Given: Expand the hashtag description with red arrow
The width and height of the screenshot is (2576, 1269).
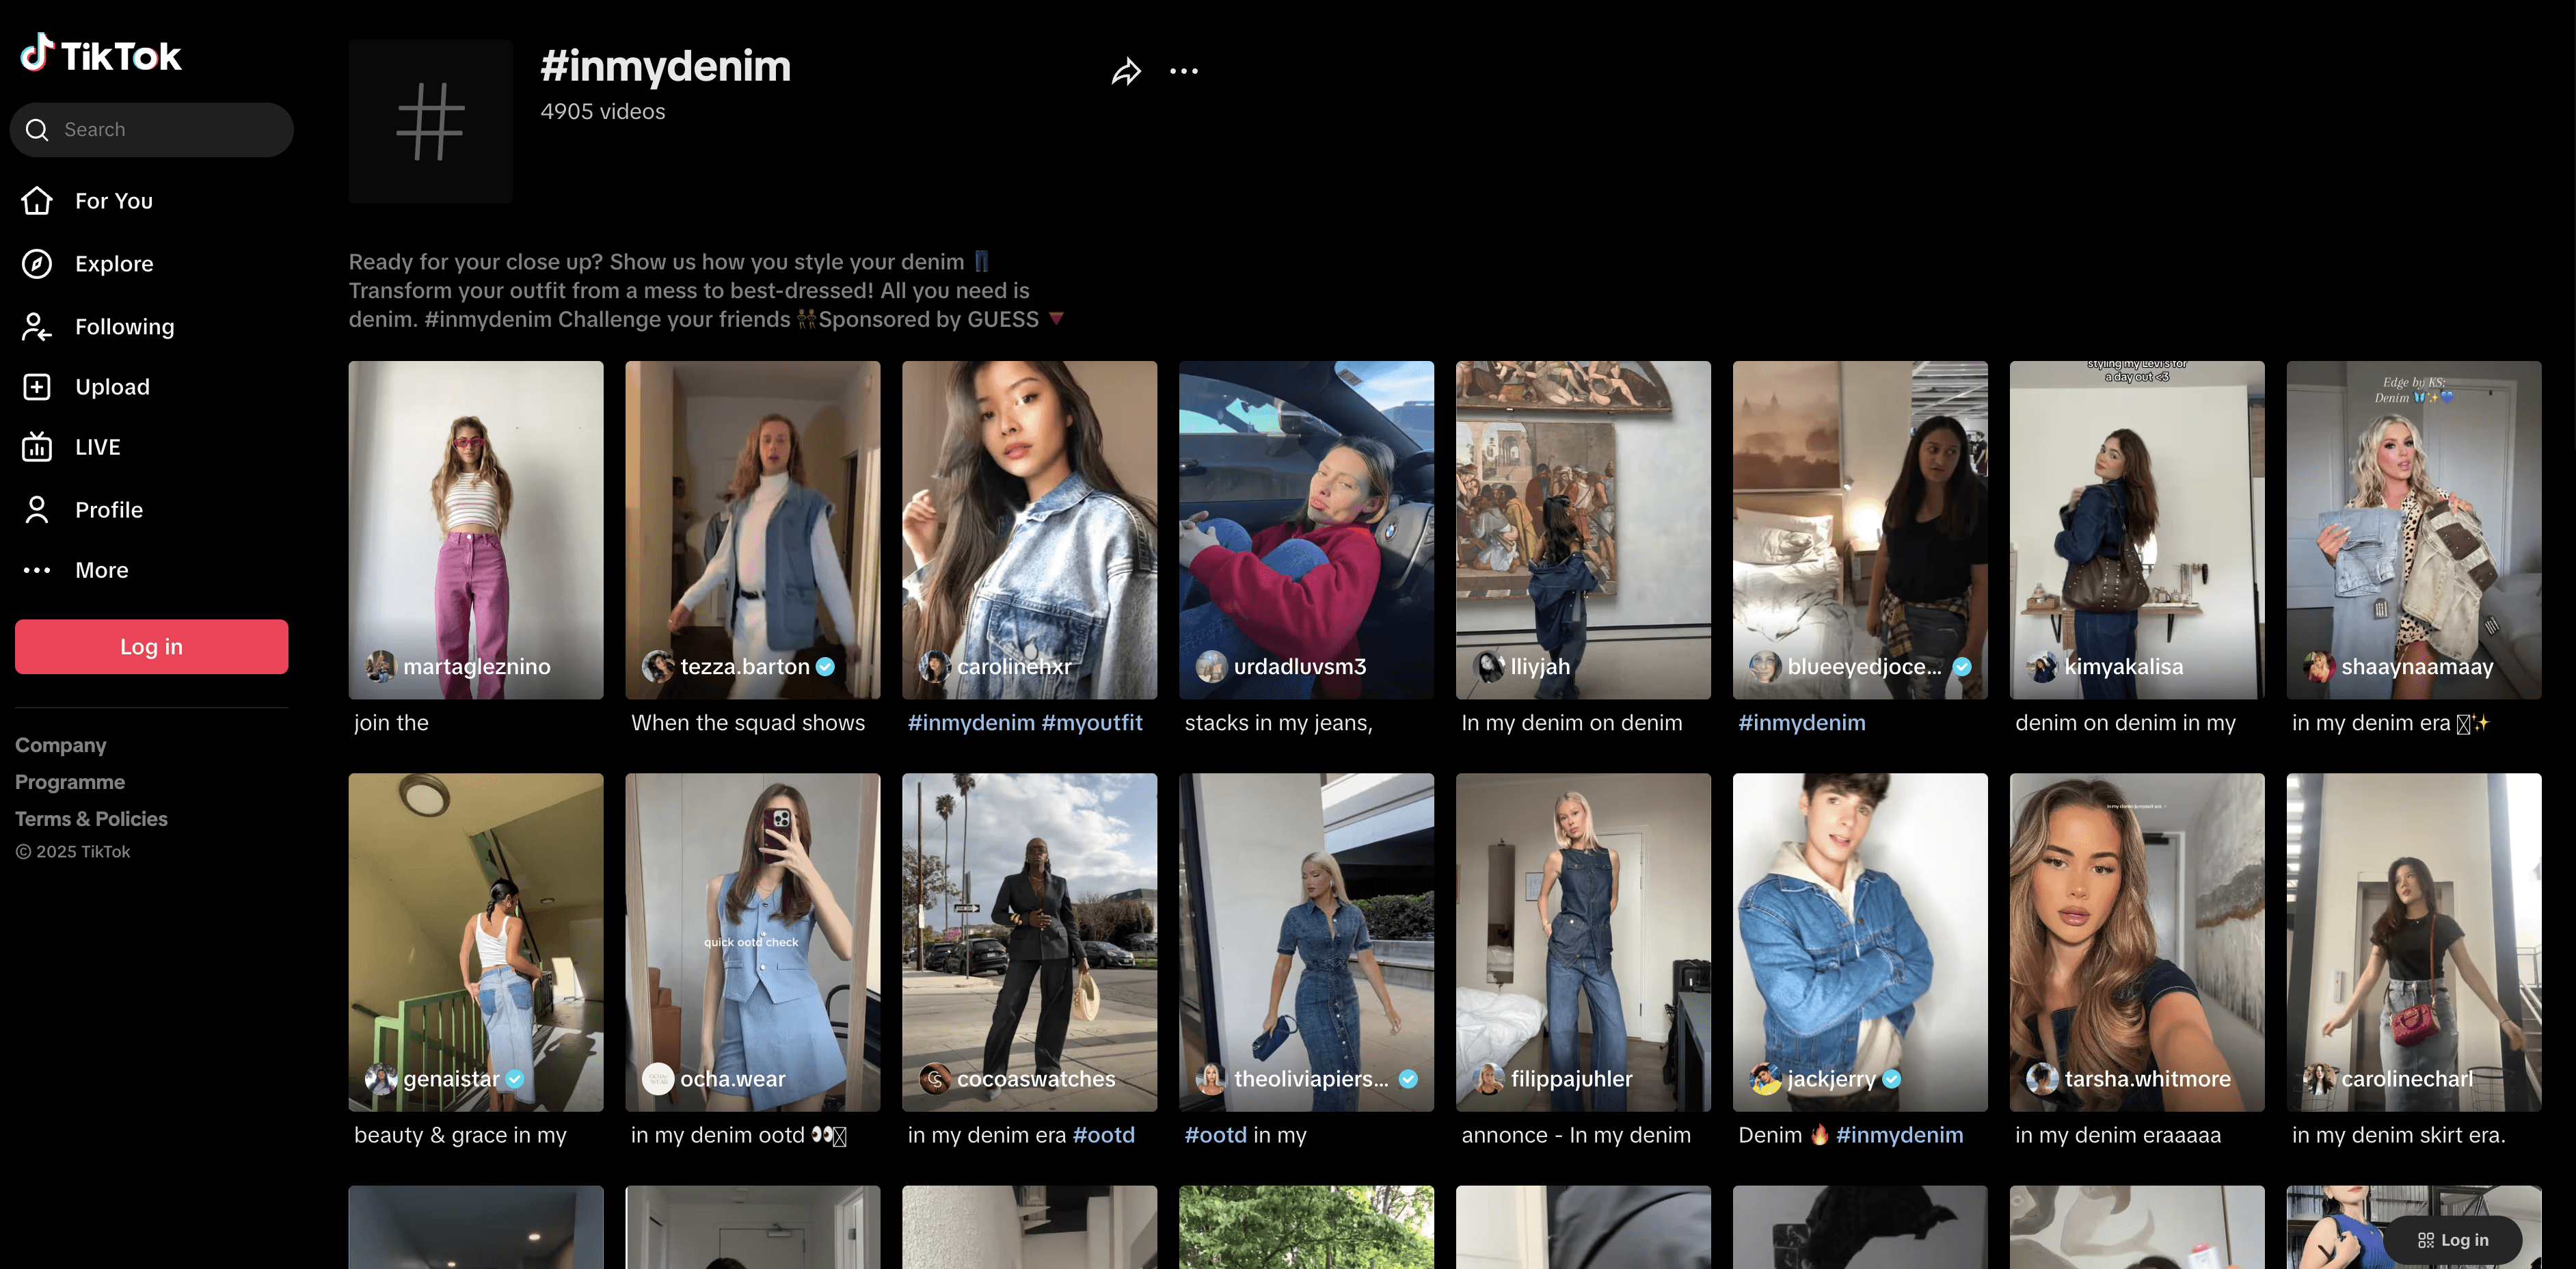Looking at the screenshot, I should point(1056,319).
